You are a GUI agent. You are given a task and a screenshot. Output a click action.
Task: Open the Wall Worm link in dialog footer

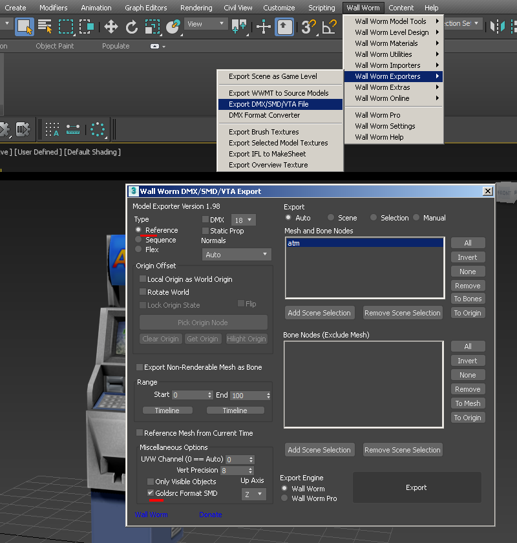coord(151,515)
